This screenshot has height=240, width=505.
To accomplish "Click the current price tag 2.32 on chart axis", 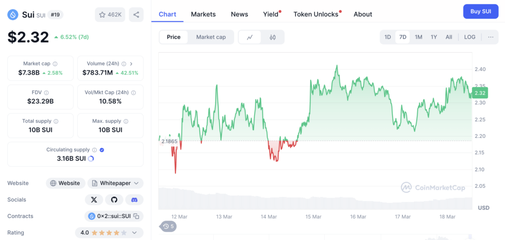I will [x=480, y=93].
